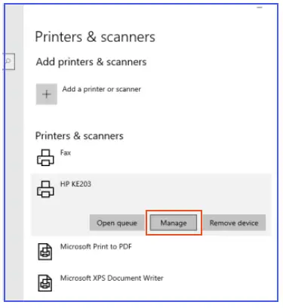Select the 'Fax' device label
The width and height of the screenshot is (283, 308).
pyautogui.click(x=66, y=152)
